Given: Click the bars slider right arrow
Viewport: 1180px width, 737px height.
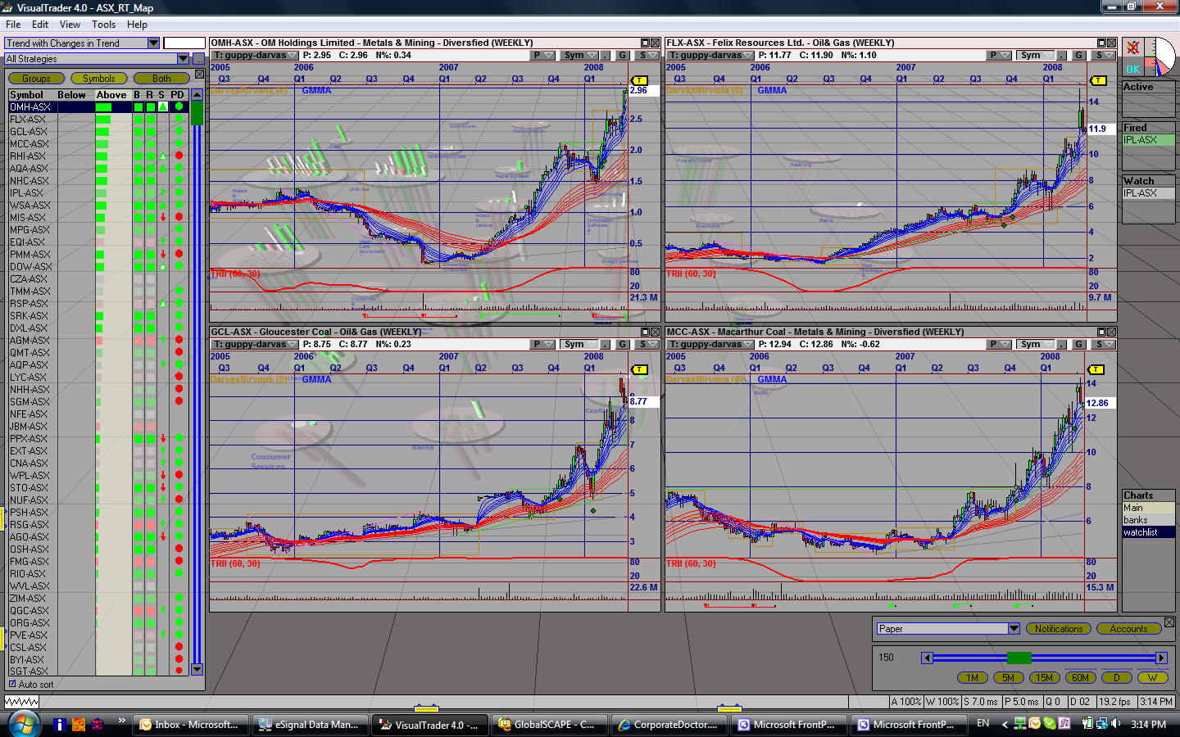Looking at the screenshot, I should [1161, 658].
